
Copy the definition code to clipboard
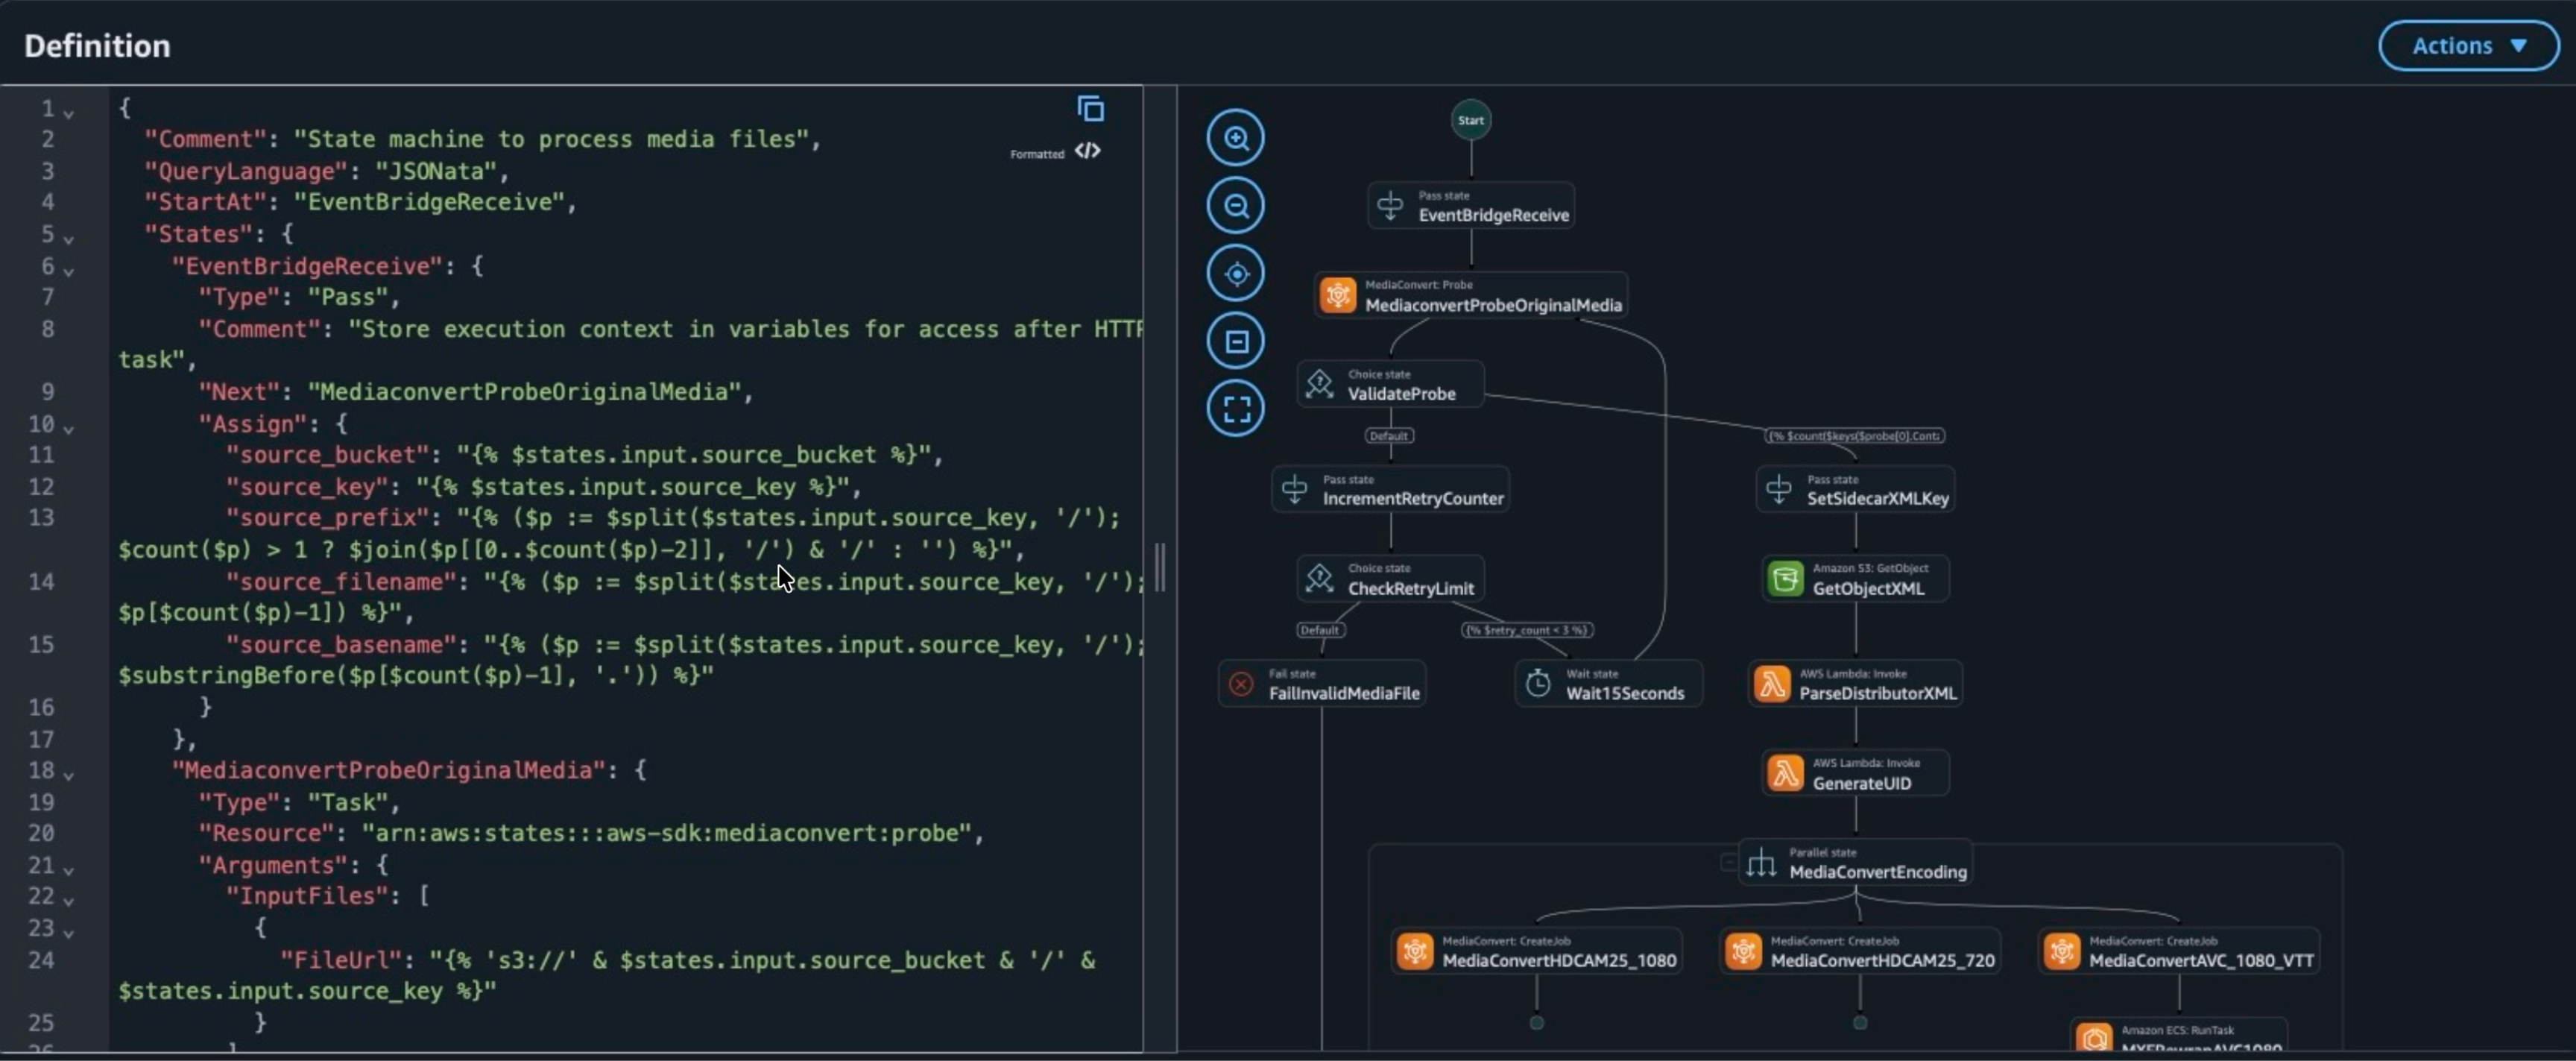(x=1090, y=108)
